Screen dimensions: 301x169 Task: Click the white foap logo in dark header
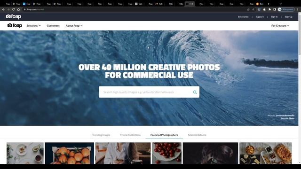[14, 17]
